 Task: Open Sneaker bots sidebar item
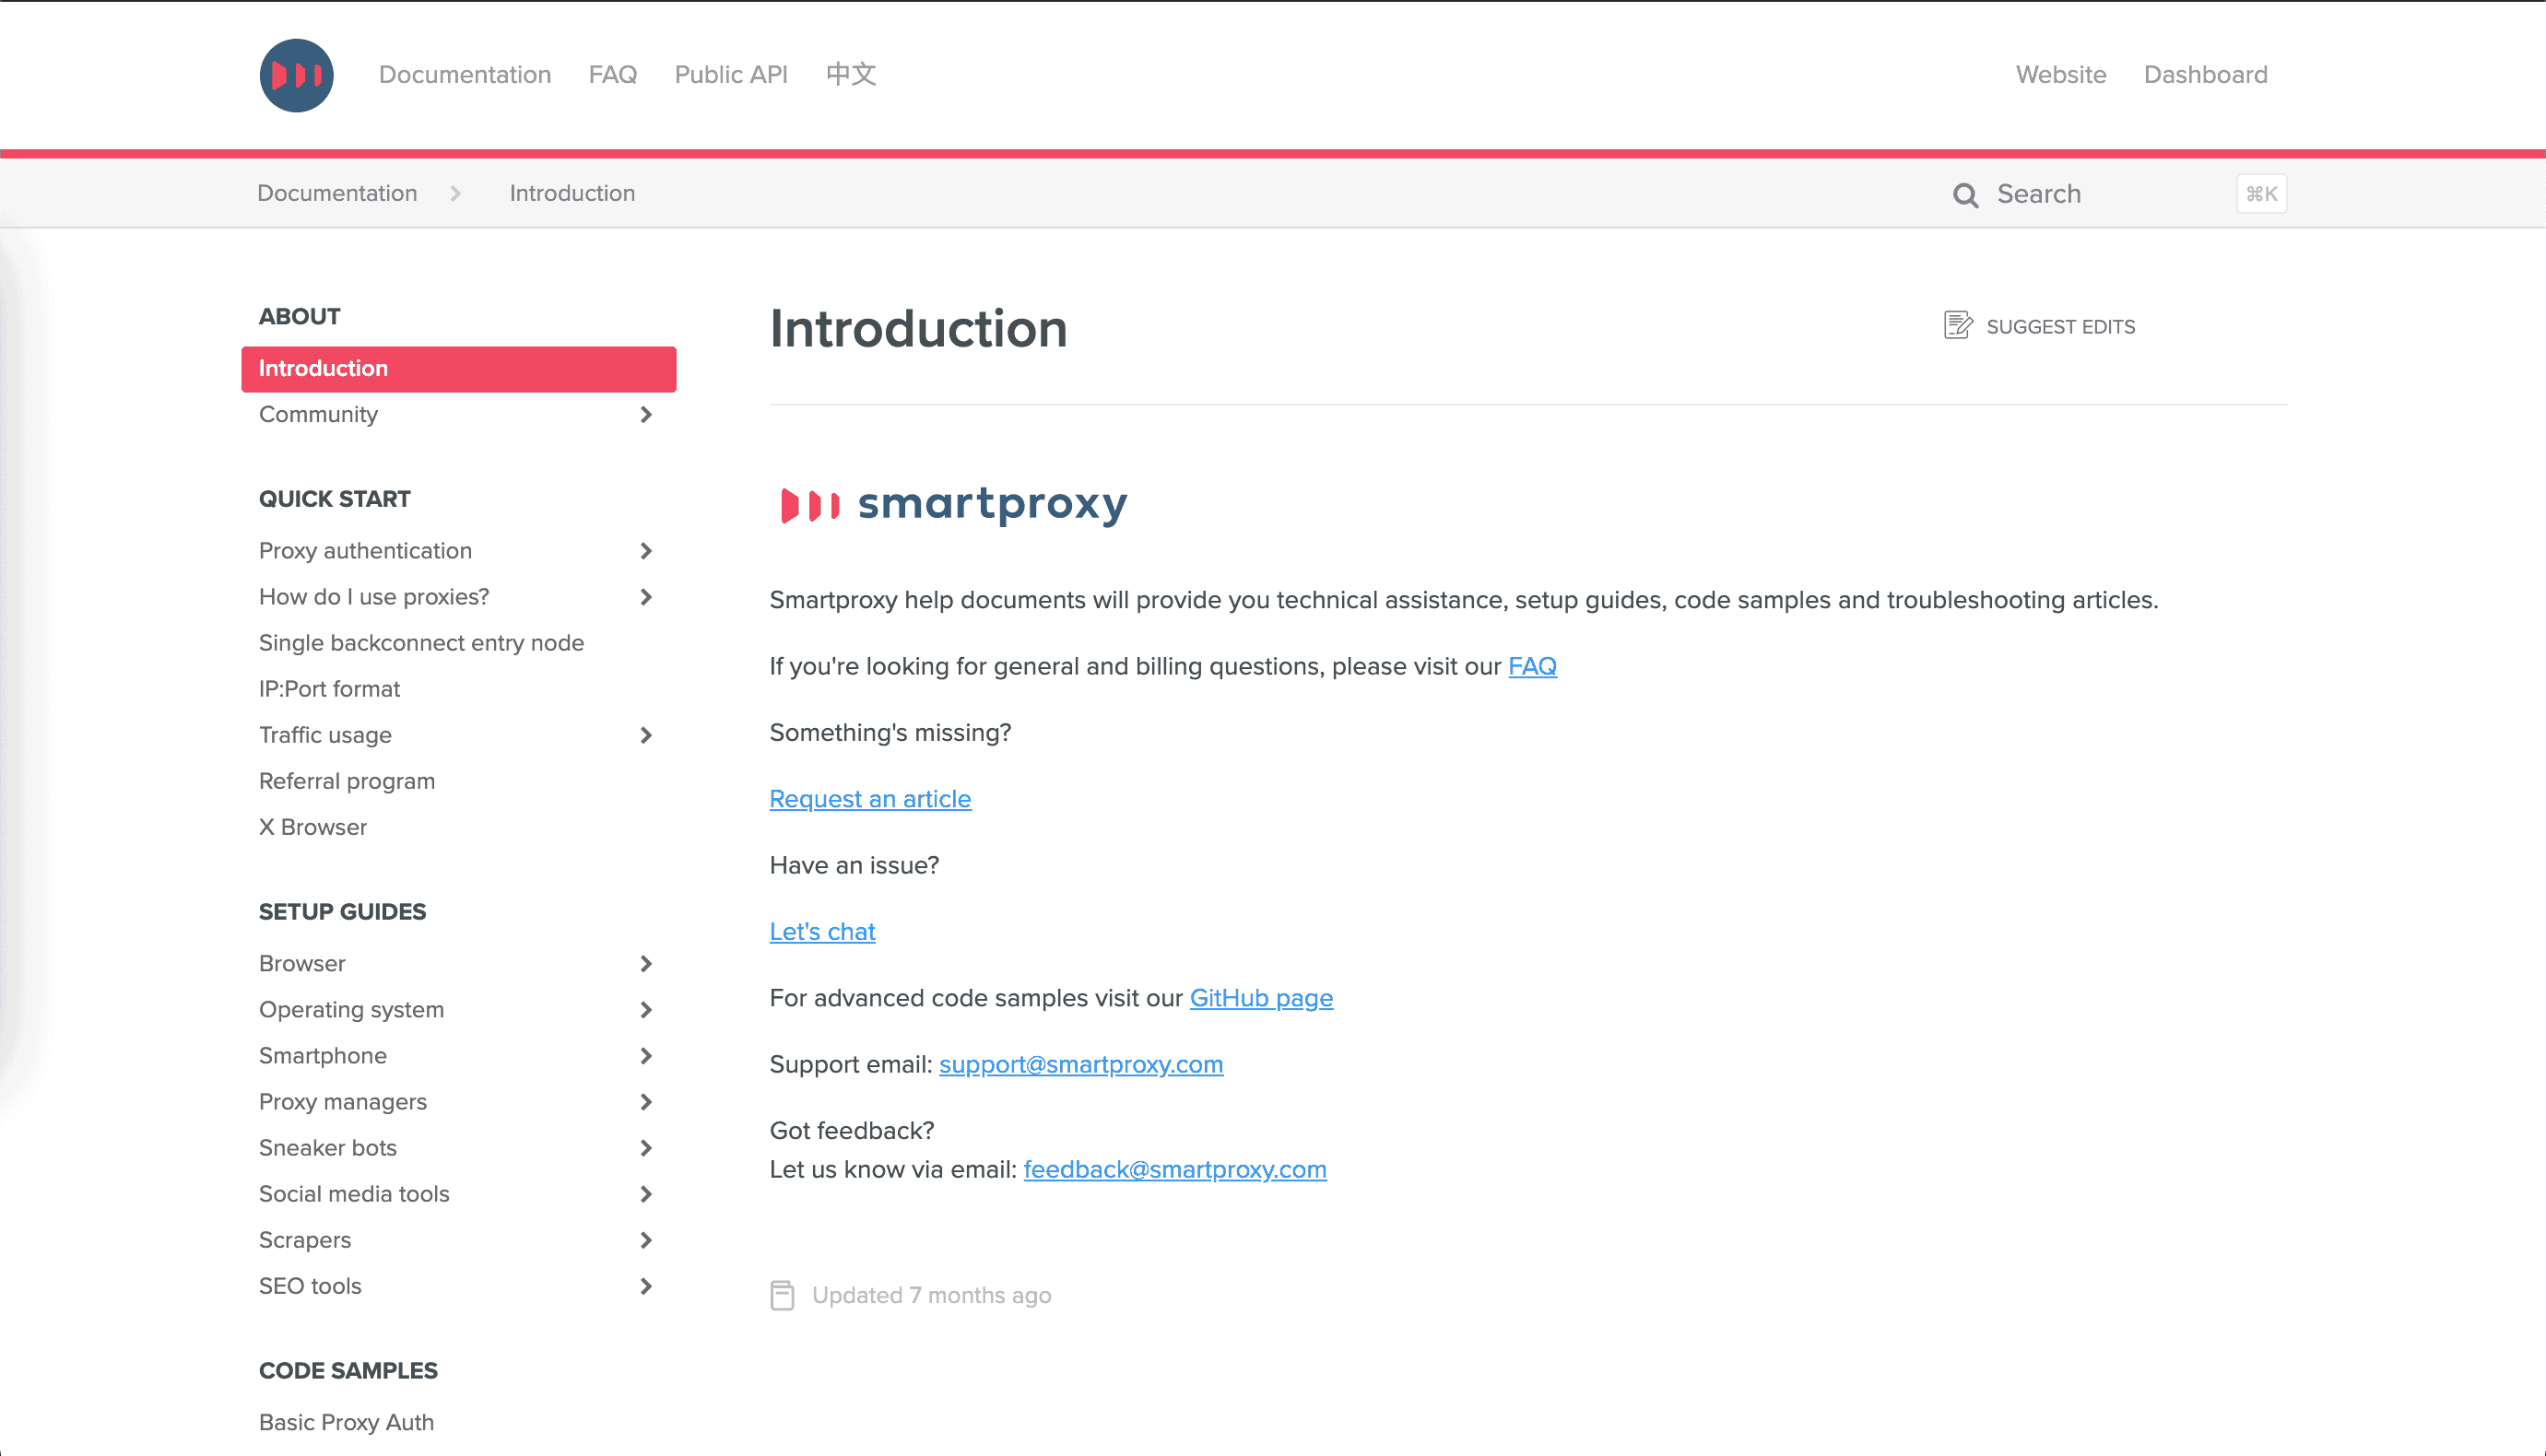coord(328,1148)
